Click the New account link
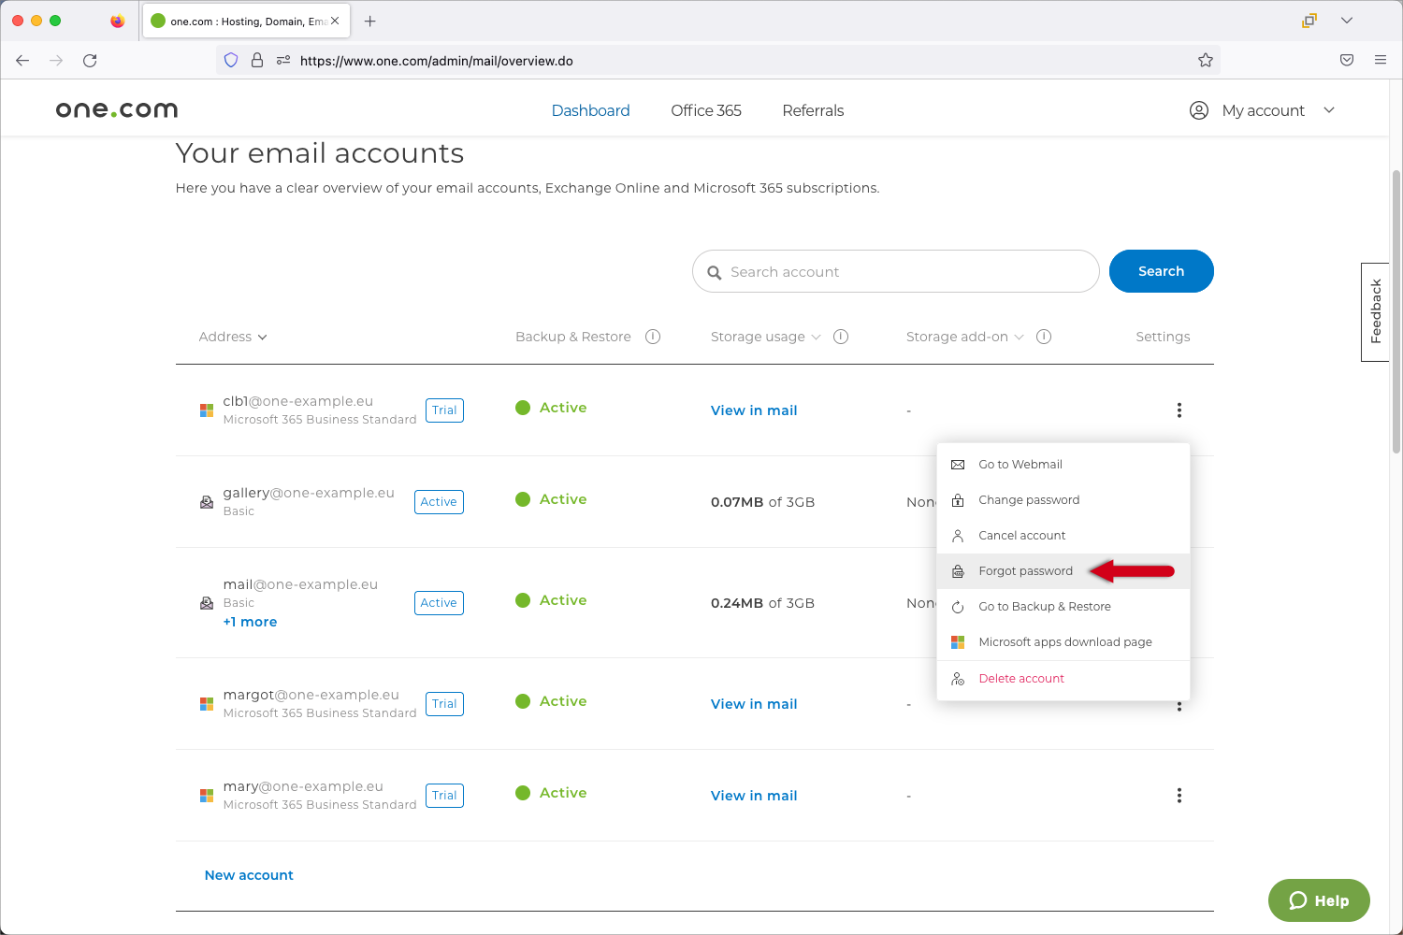 click(249, 875)
